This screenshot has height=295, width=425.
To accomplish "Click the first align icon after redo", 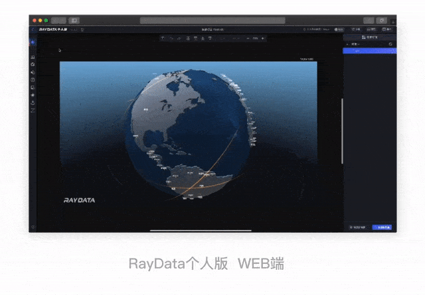I will 188,38.
